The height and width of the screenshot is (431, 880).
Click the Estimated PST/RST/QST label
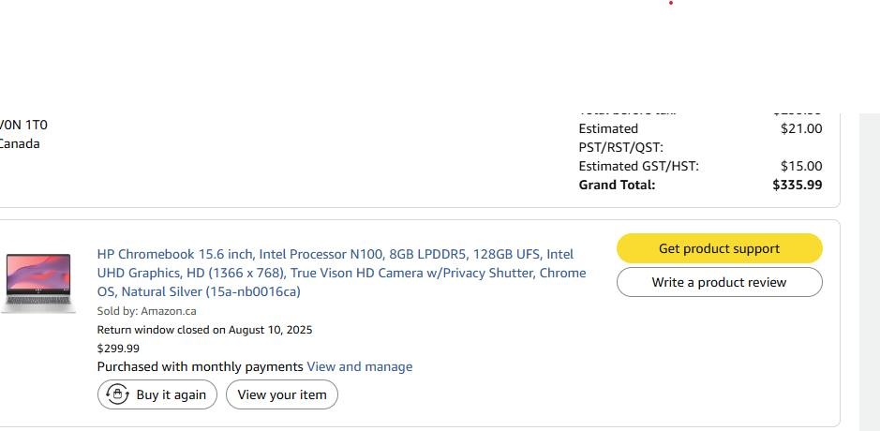pyautogui.click(x=620, y=138)
